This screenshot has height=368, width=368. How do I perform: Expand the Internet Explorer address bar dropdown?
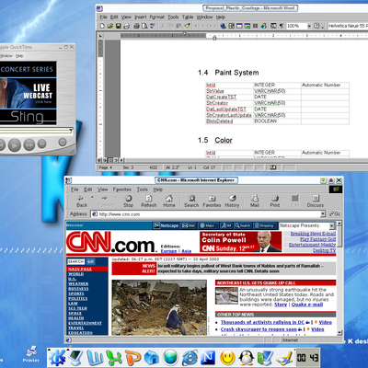click(x=323, y=214)
